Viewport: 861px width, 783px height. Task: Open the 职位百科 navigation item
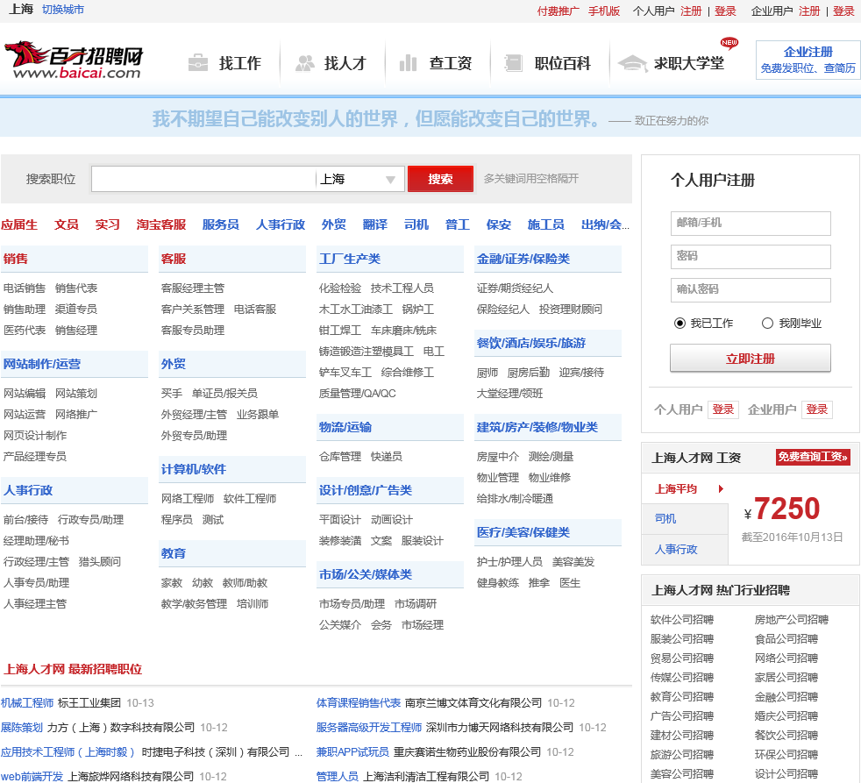click(562, 63)
